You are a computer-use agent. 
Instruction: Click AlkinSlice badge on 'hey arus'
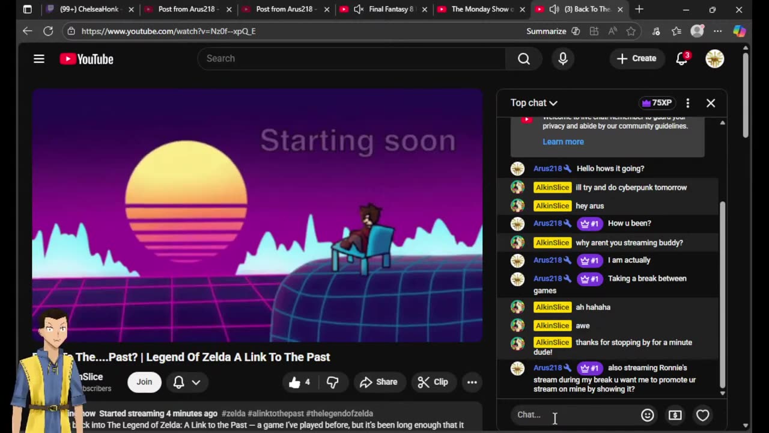(x=552, y=206)
